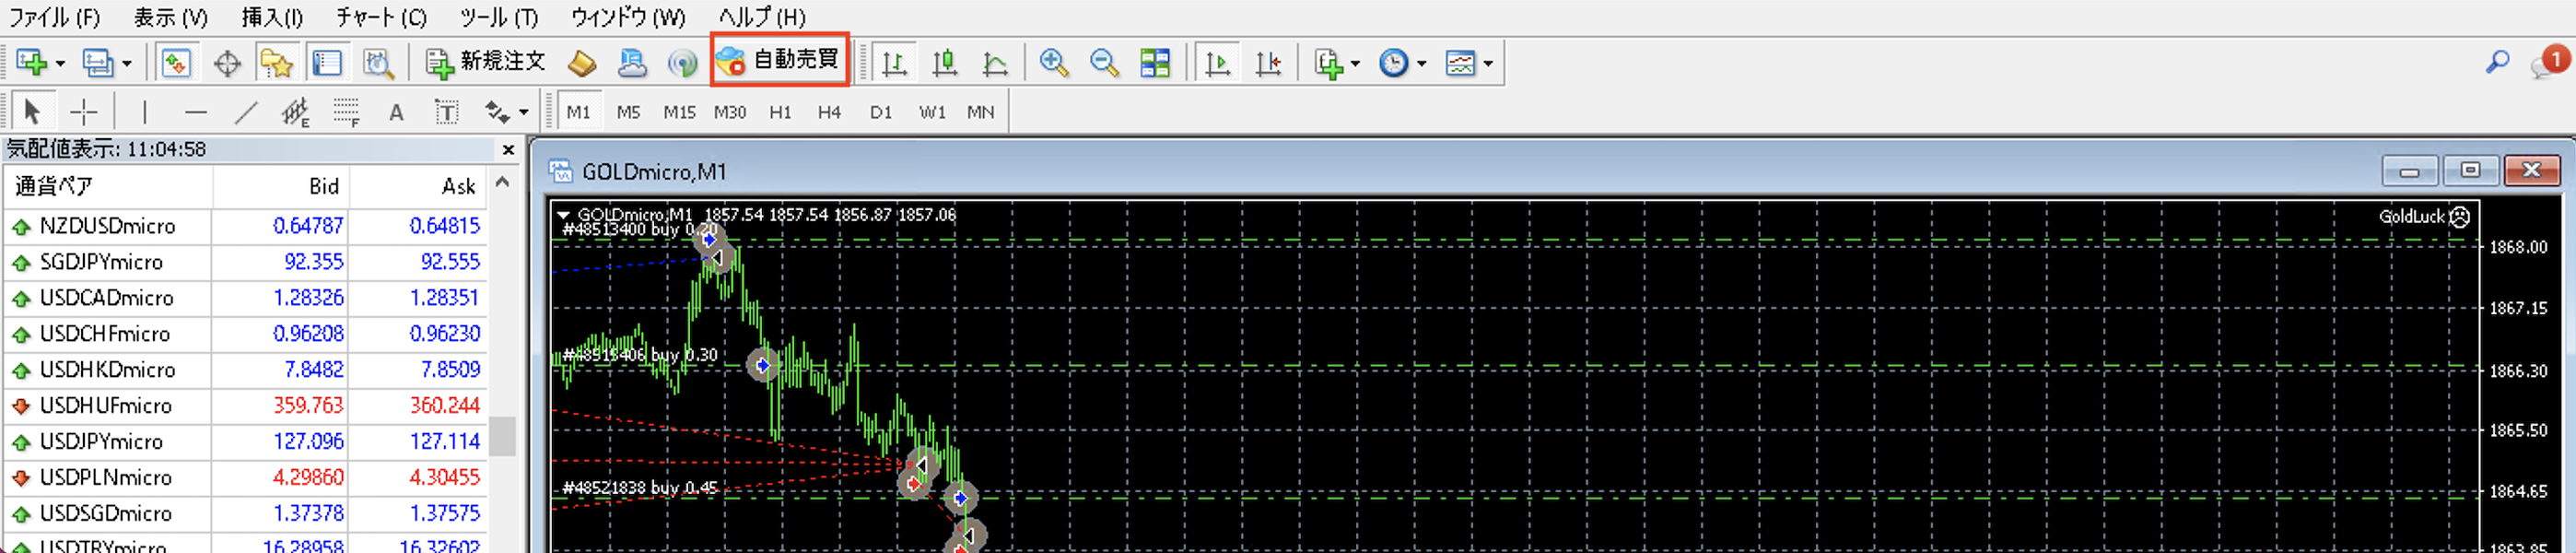Click Market Watch scrollbar up arrow
This screenshot has width=2576, height=553.
tap(503, 182)
